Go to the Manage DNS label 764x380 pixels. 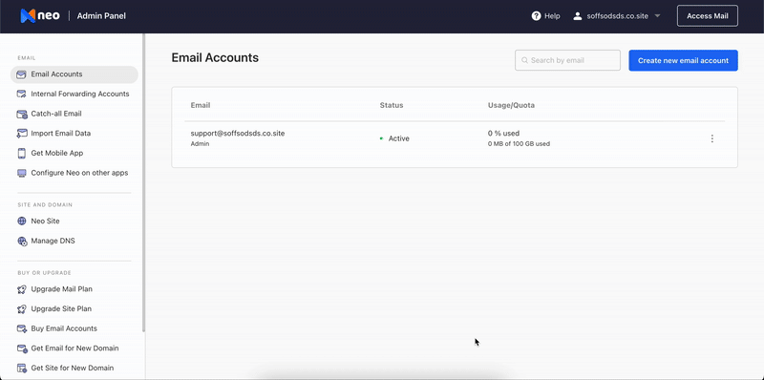tap(53, 241)
